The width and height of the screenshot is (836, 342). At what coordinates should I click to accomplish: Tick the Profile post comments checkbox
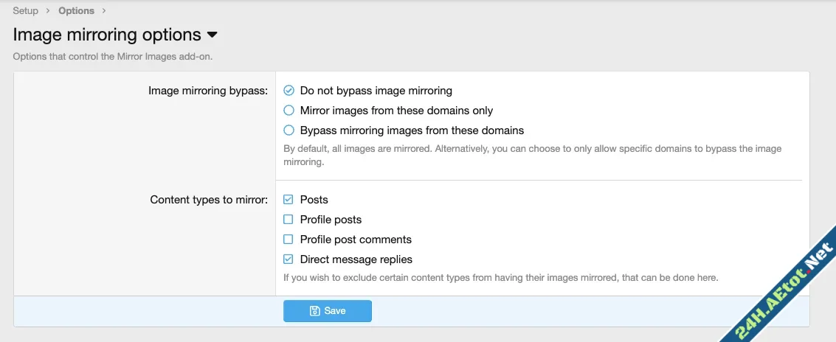(x=289, y=240)
